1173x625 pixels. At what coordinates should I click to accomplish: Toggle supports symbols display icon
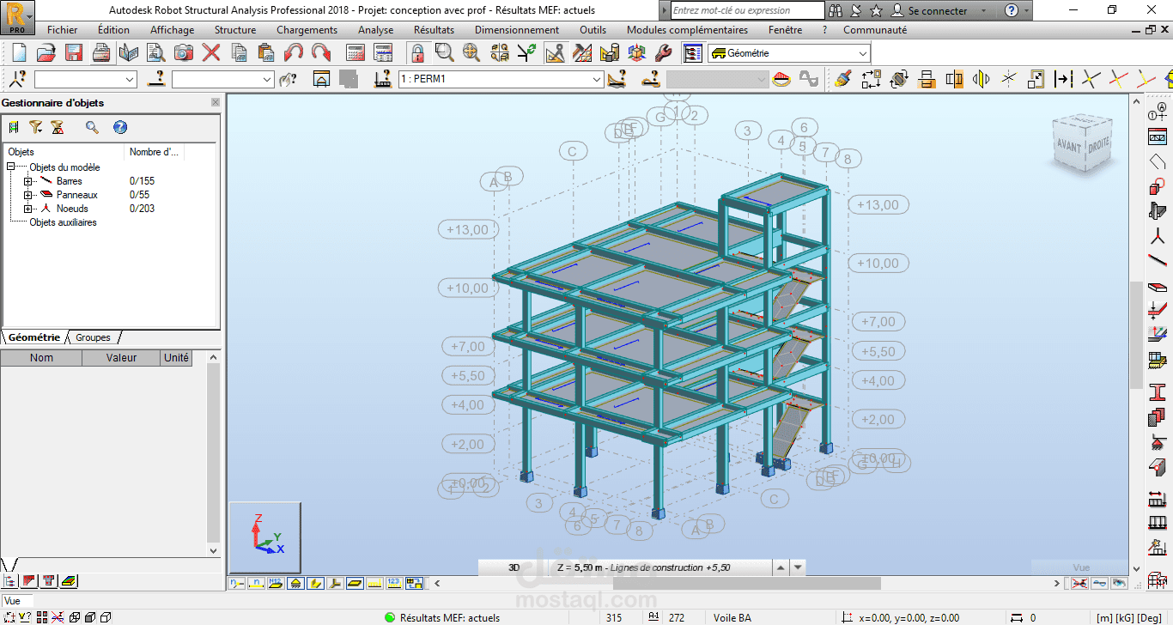point(295,583)
